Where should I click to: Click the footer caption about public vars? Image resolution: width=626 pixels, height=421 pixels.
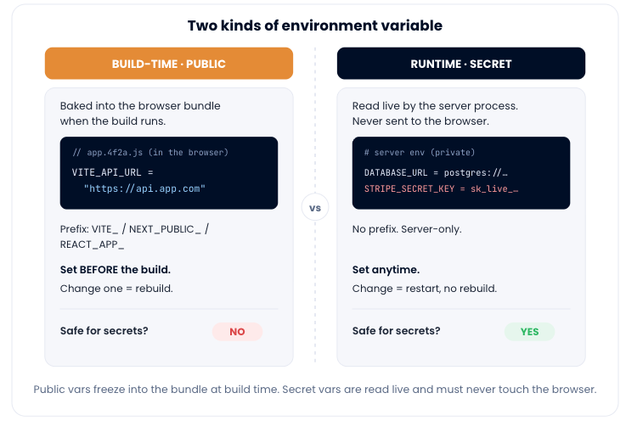tap(315, 390)
